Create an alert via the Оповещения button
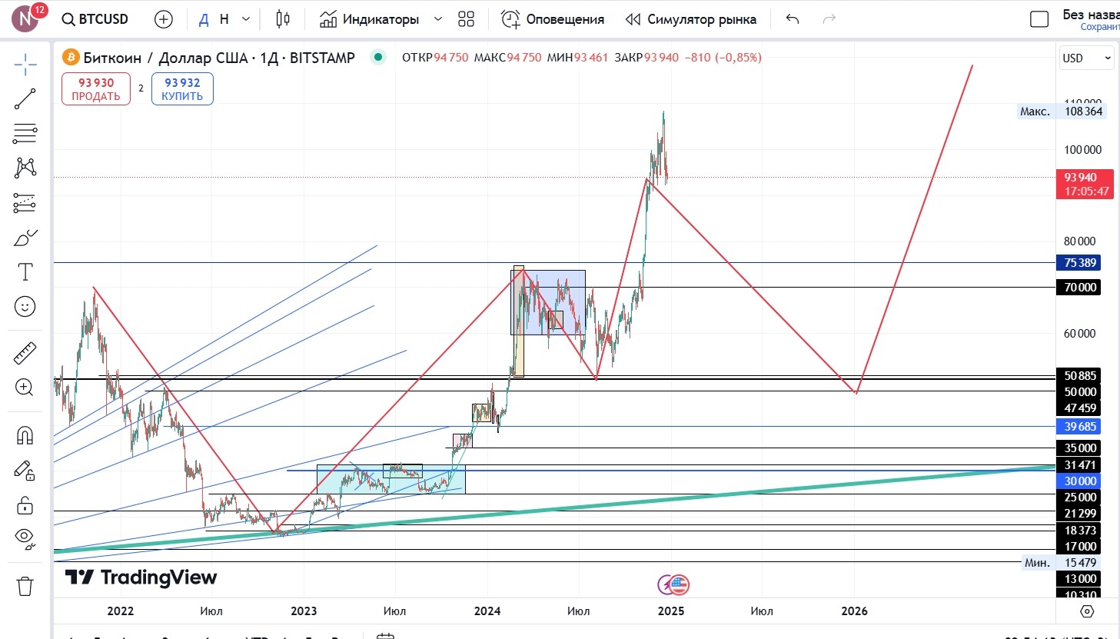The image size is (1120, 639). pos(553,19)
